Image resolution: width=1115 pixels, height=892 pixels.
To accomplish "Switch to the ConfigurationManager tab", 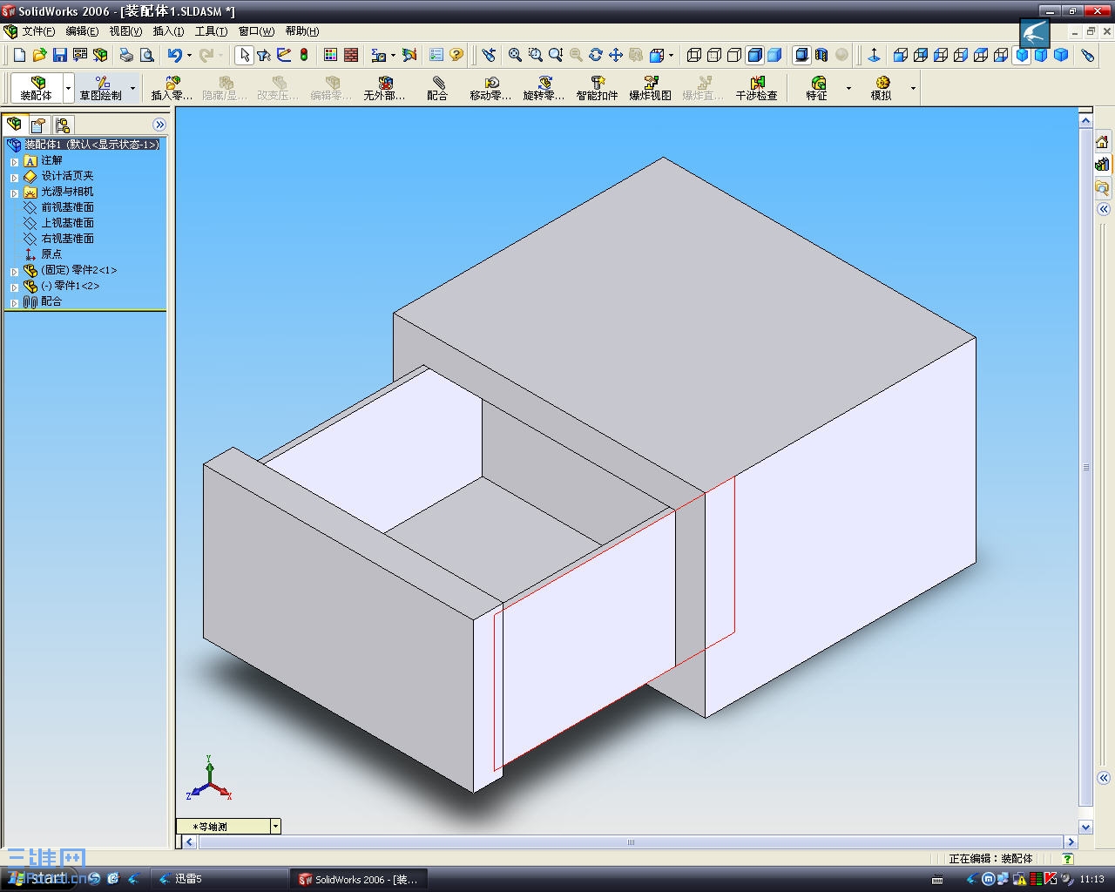I will (63, 125).
